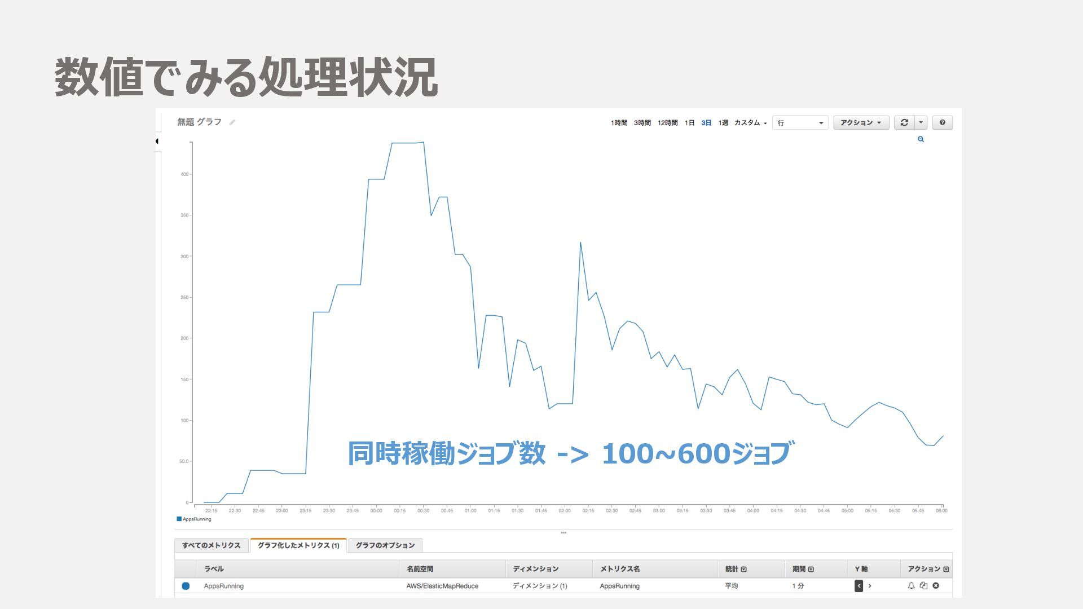Toggle AppsRunning series in the graph legend

(x=194, y=519)
